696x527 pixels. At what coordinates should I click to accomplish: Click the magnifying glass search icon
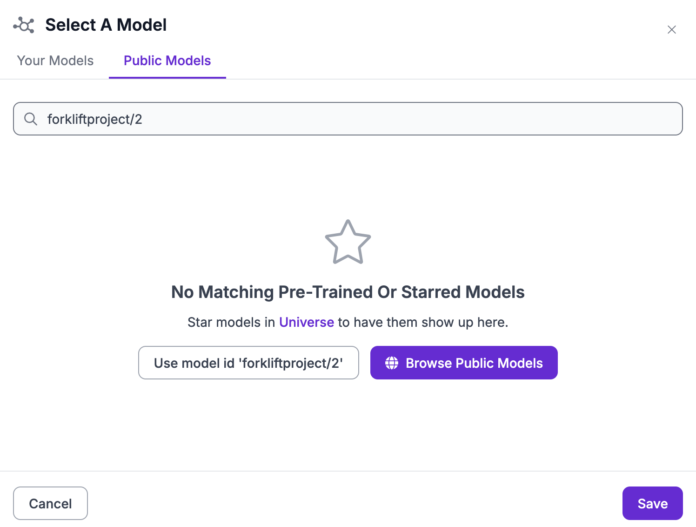pos(31,119)
